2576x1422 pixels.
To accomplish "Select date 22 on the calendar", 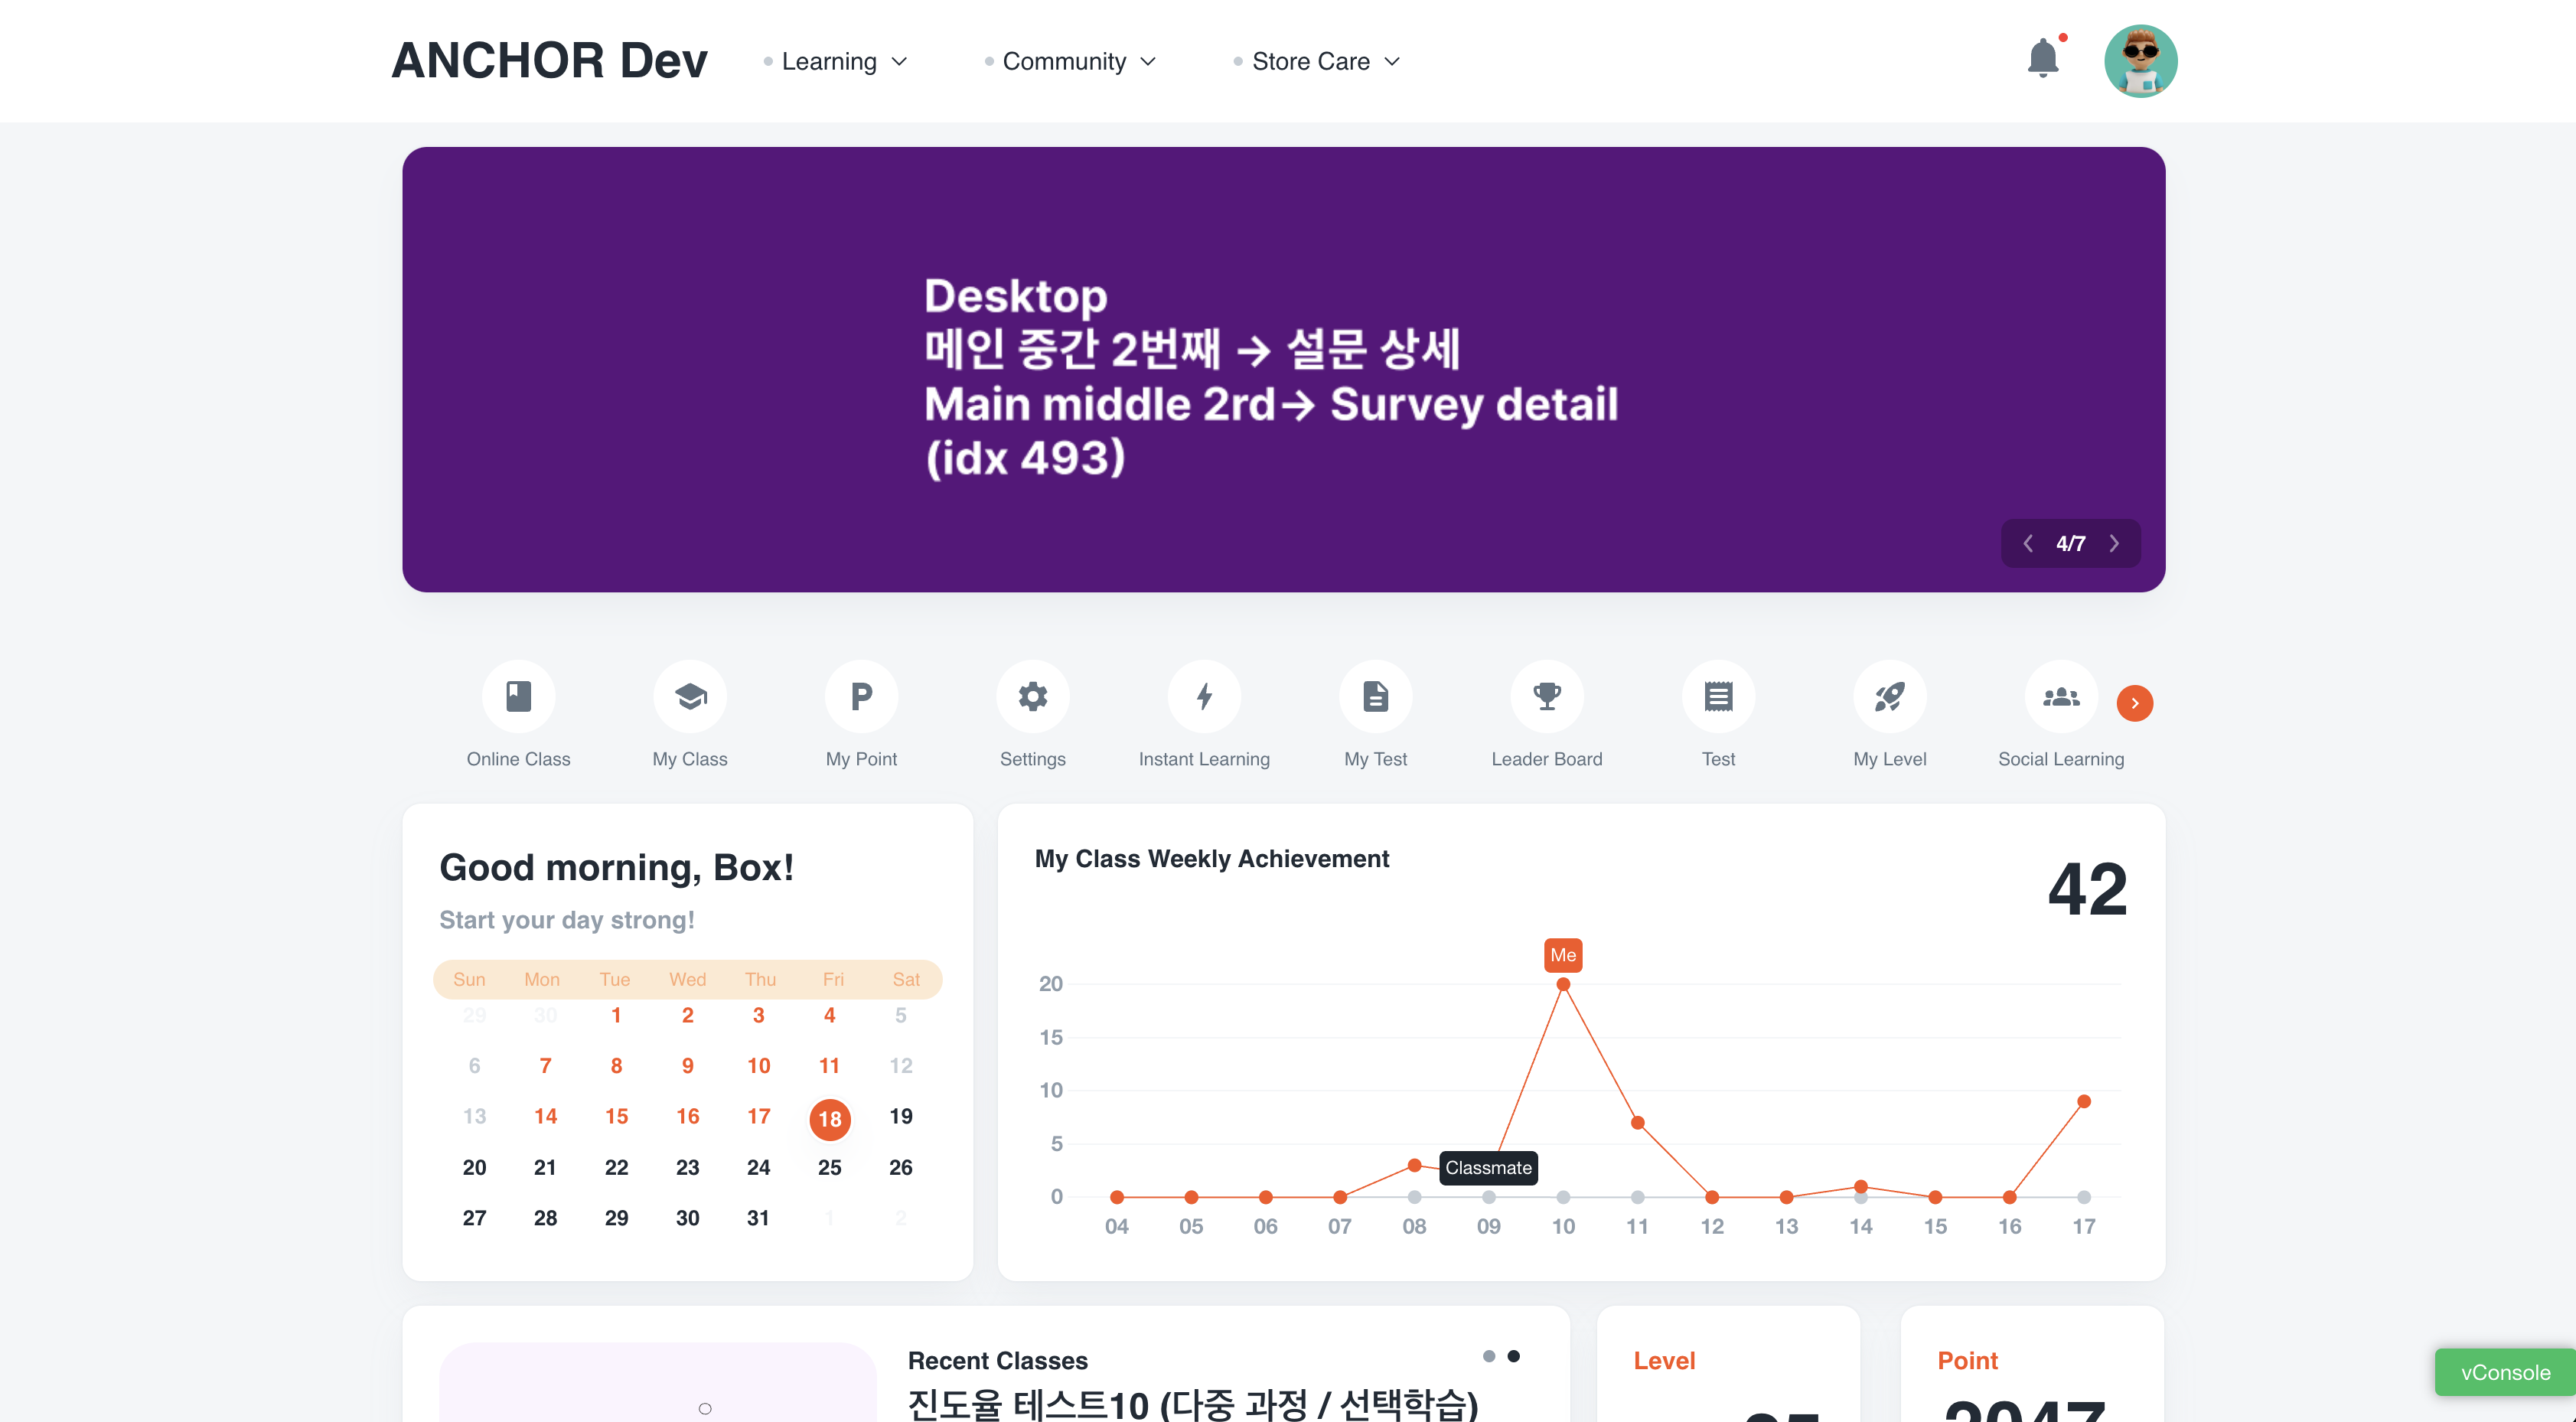I will tap(616, 1168).
